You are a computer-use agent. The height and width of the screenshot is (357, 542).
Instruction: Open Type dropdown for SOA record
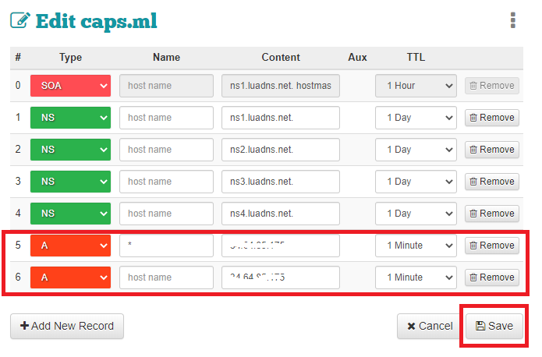(70, 86)
